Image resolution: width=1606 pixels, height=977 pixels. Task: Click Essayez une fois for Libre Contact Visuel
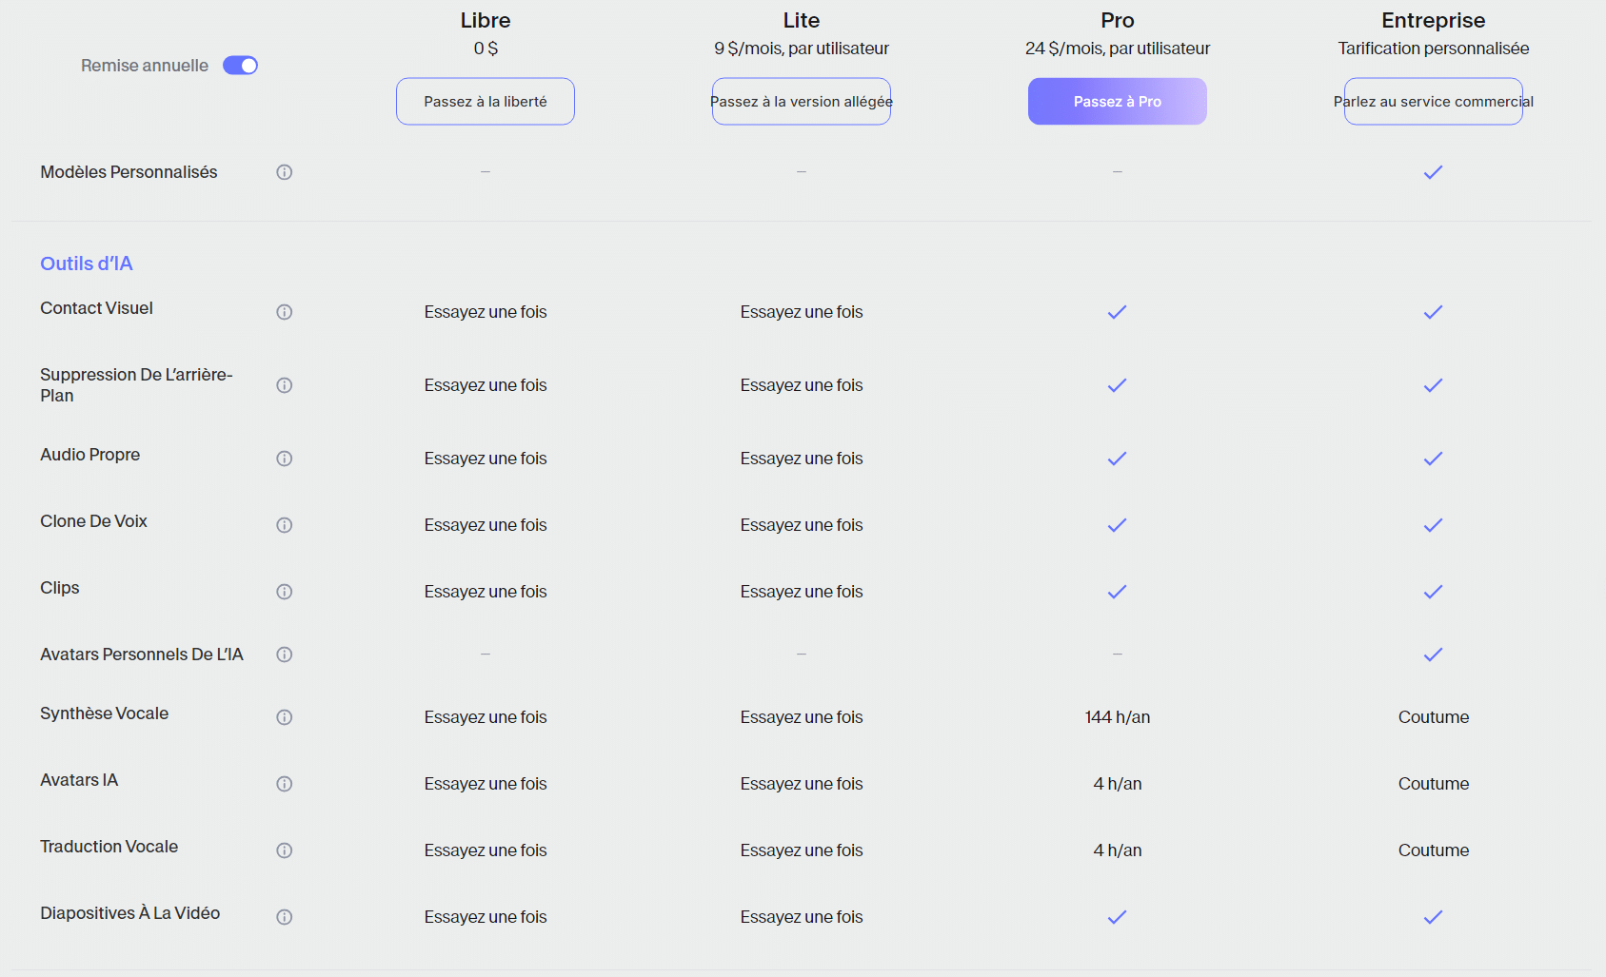coord(486,312)
